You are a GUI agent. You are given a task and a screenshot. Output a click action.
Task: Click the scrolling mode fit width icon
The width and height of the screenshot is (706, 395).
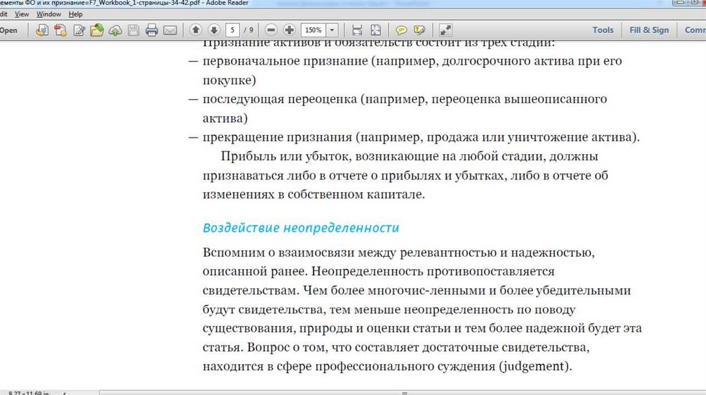[x=357, y=30]
